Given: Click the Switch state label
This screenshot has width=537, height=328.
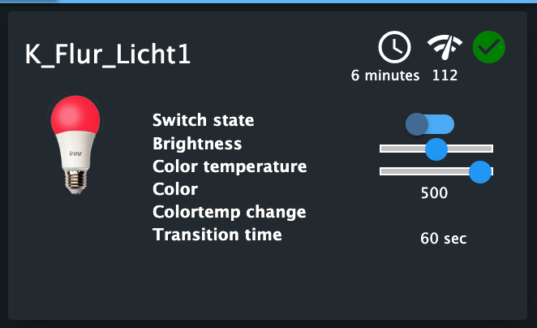Looking at the screenshot, I should tap(203, 120).
